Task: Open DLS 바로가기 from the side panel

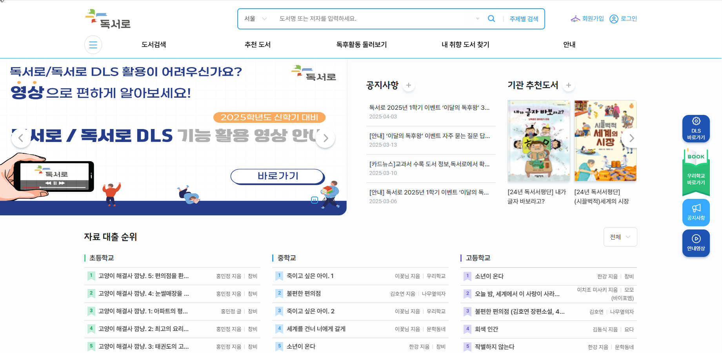Action: tap(696, 129)
